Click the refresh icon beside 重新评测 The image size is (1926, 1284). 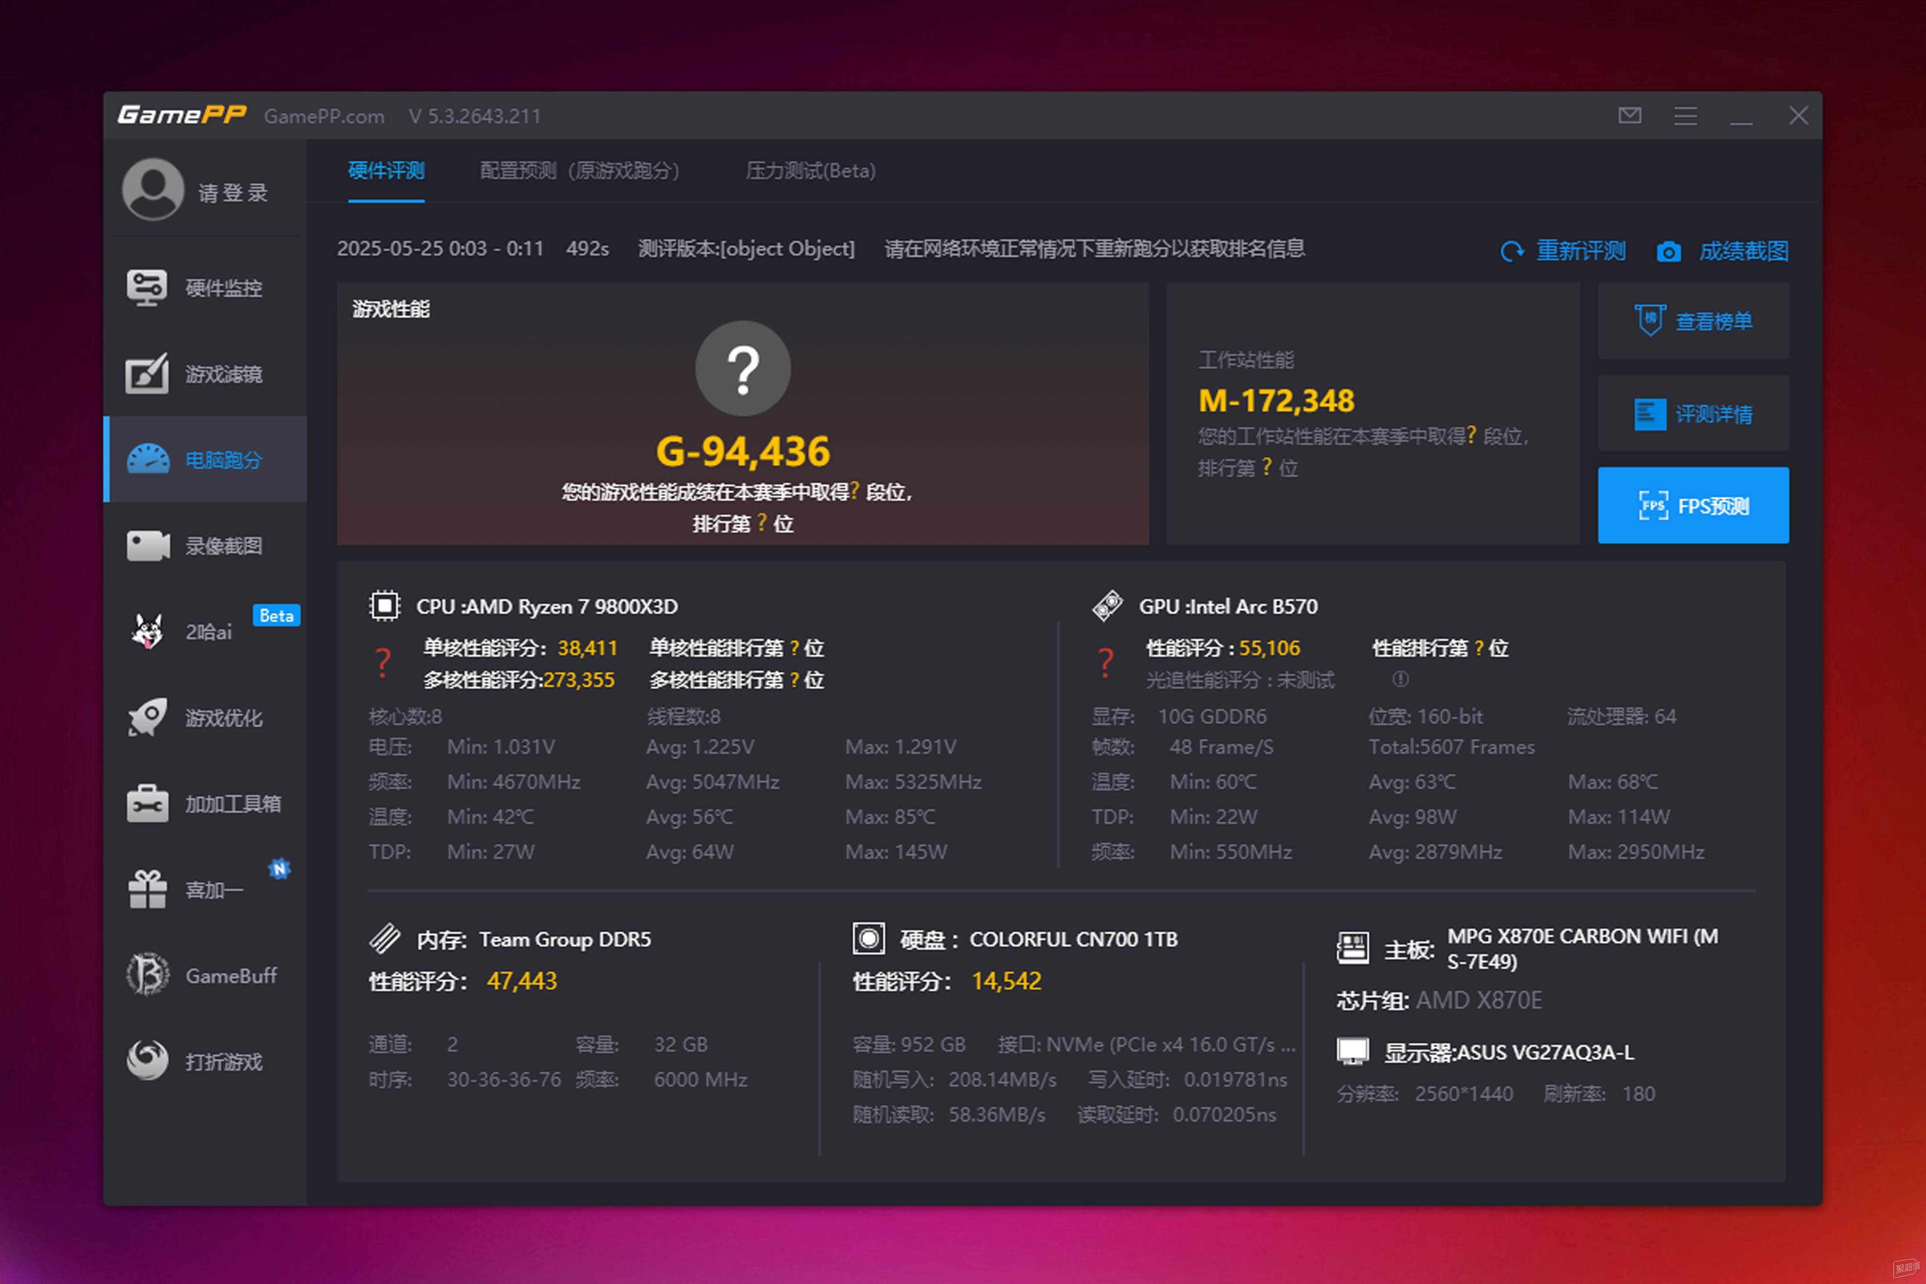[x=1513, y=252]
